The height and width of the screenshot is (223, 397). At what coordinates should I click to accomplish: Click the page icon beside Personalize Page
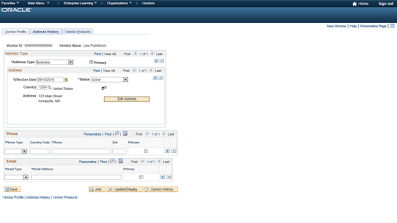click(392, 26)
